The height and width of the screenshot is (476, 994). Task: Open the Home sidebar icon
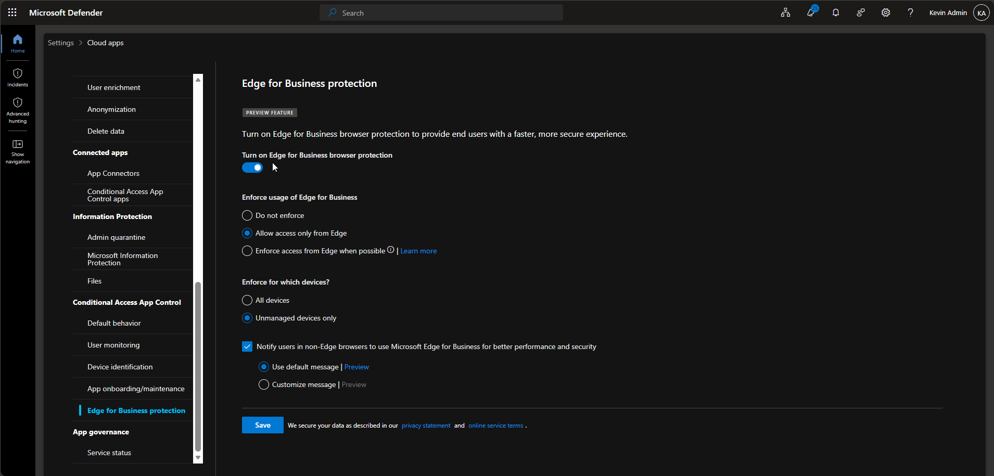pos(18,44)
